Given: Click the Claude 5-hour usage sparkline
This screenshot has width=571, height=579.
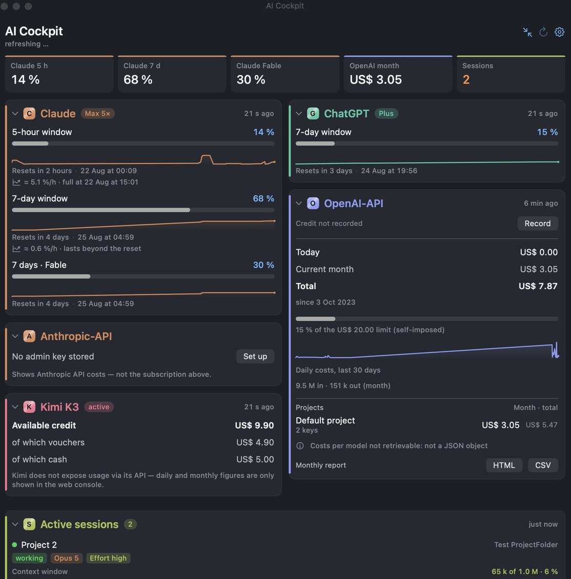Looking at the screenshot, I should 143,160.
